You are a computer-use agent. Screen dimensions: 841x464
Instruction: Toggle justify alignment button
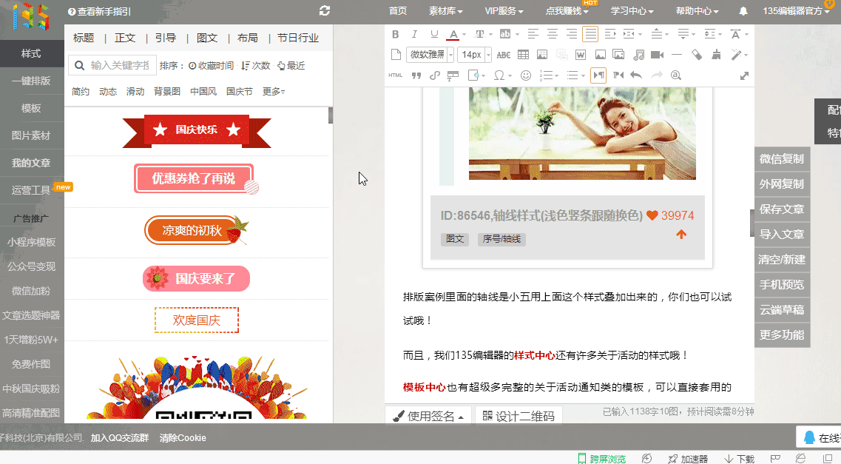[x=590, y=34]
